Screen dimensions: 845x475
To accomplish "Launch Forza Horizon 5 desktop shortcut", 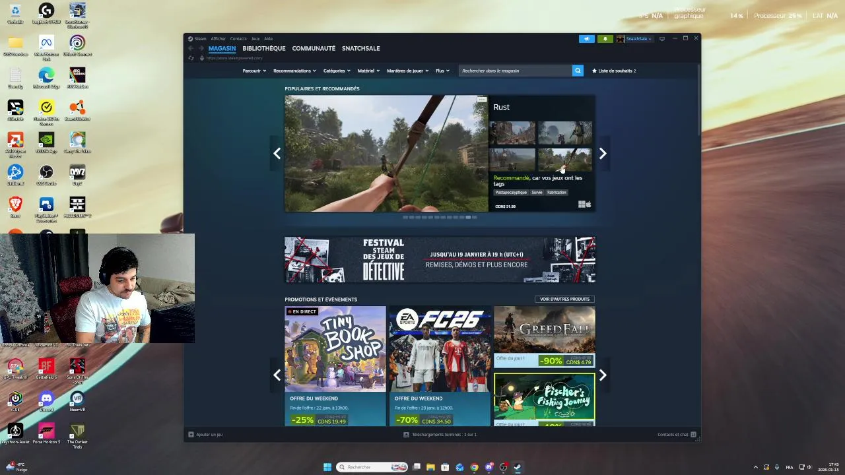I will (46, 433).
